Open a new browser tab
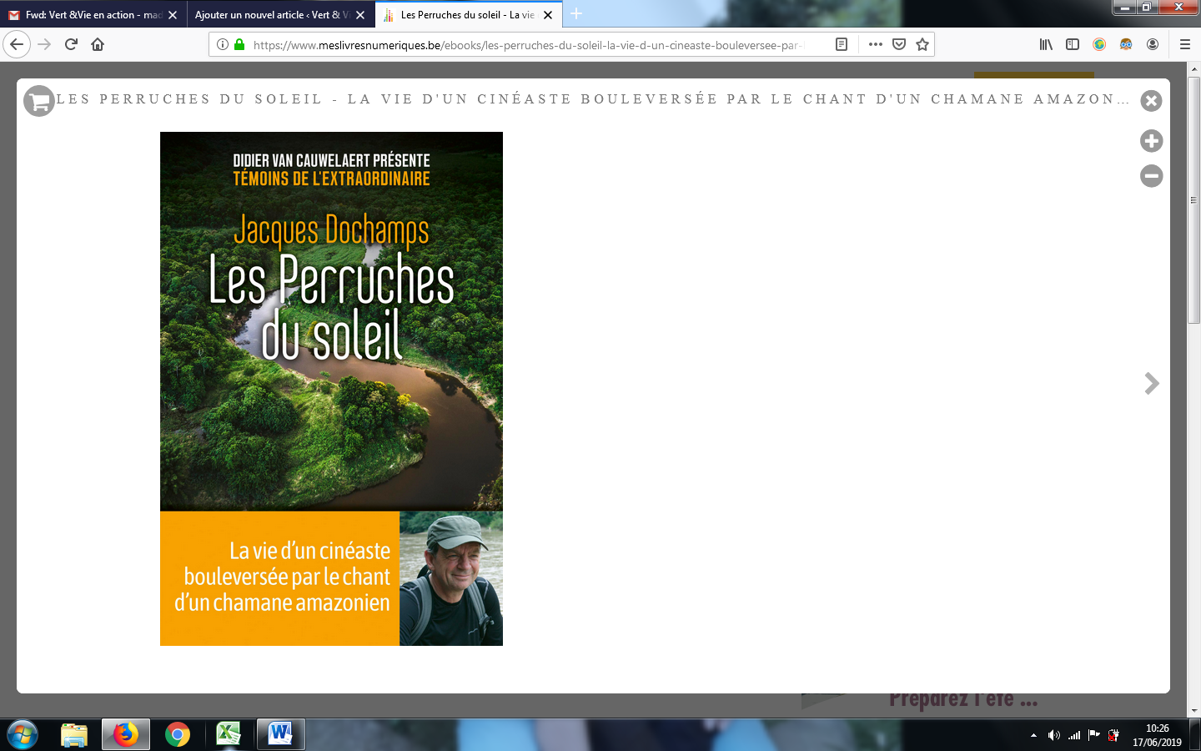This screenshot has width=1201, height=751. click(576, 14)
